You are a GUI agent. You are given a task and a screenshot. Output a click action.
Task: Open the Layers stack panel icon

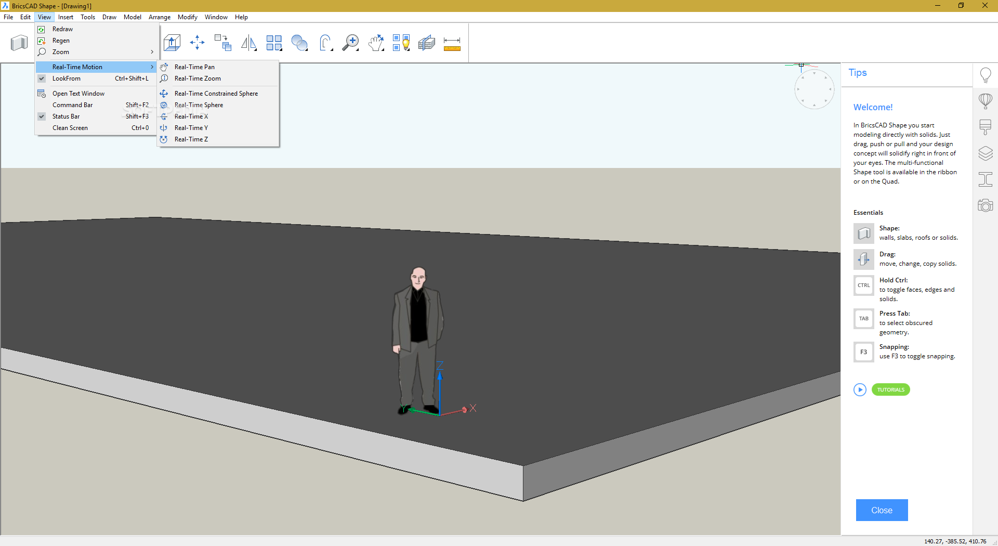(x=986, y=153)
